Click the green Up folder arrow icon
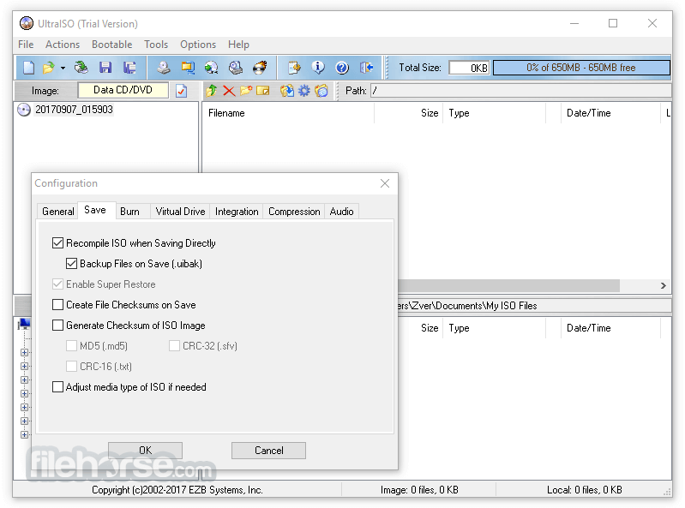The image size is (685, 508). [x=212, y=91]
